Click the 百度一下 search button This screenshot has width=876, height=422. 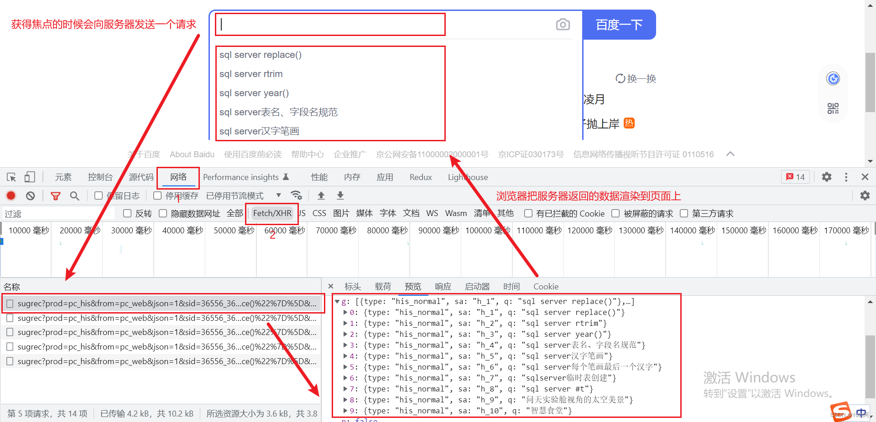[619, 25]
